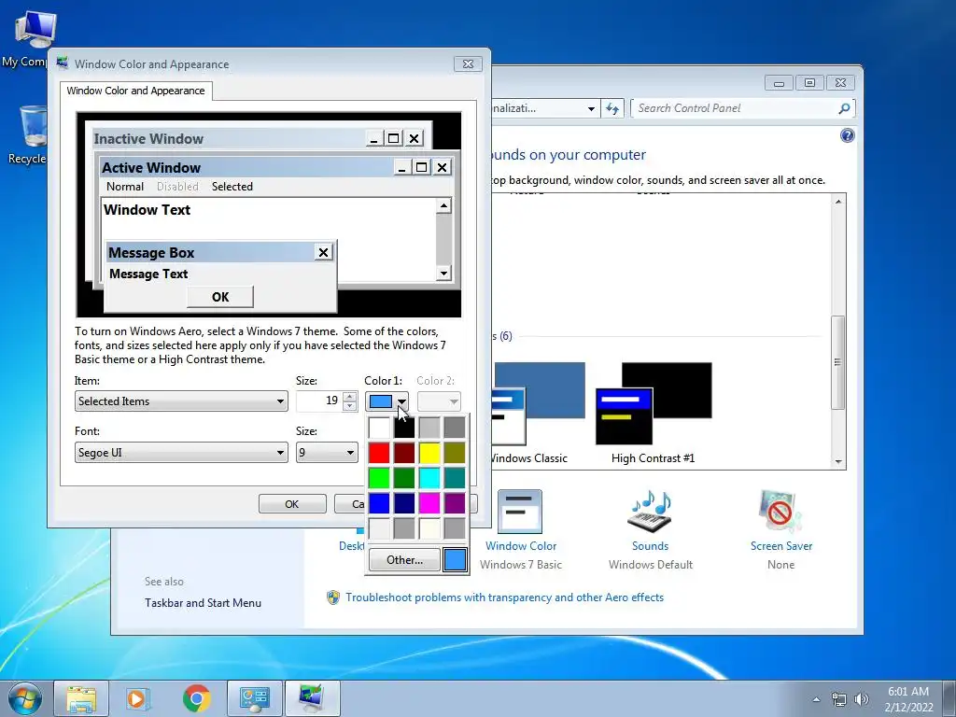
Task: Switch to Control Panel taskbar button
Action: (x=254, y=698)
